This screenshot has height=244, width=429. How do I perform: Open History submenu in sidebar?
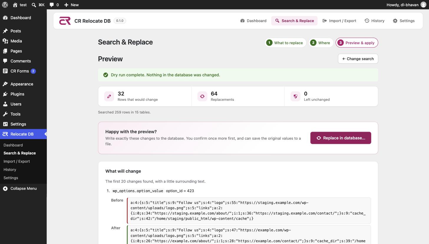click(10, 170)
